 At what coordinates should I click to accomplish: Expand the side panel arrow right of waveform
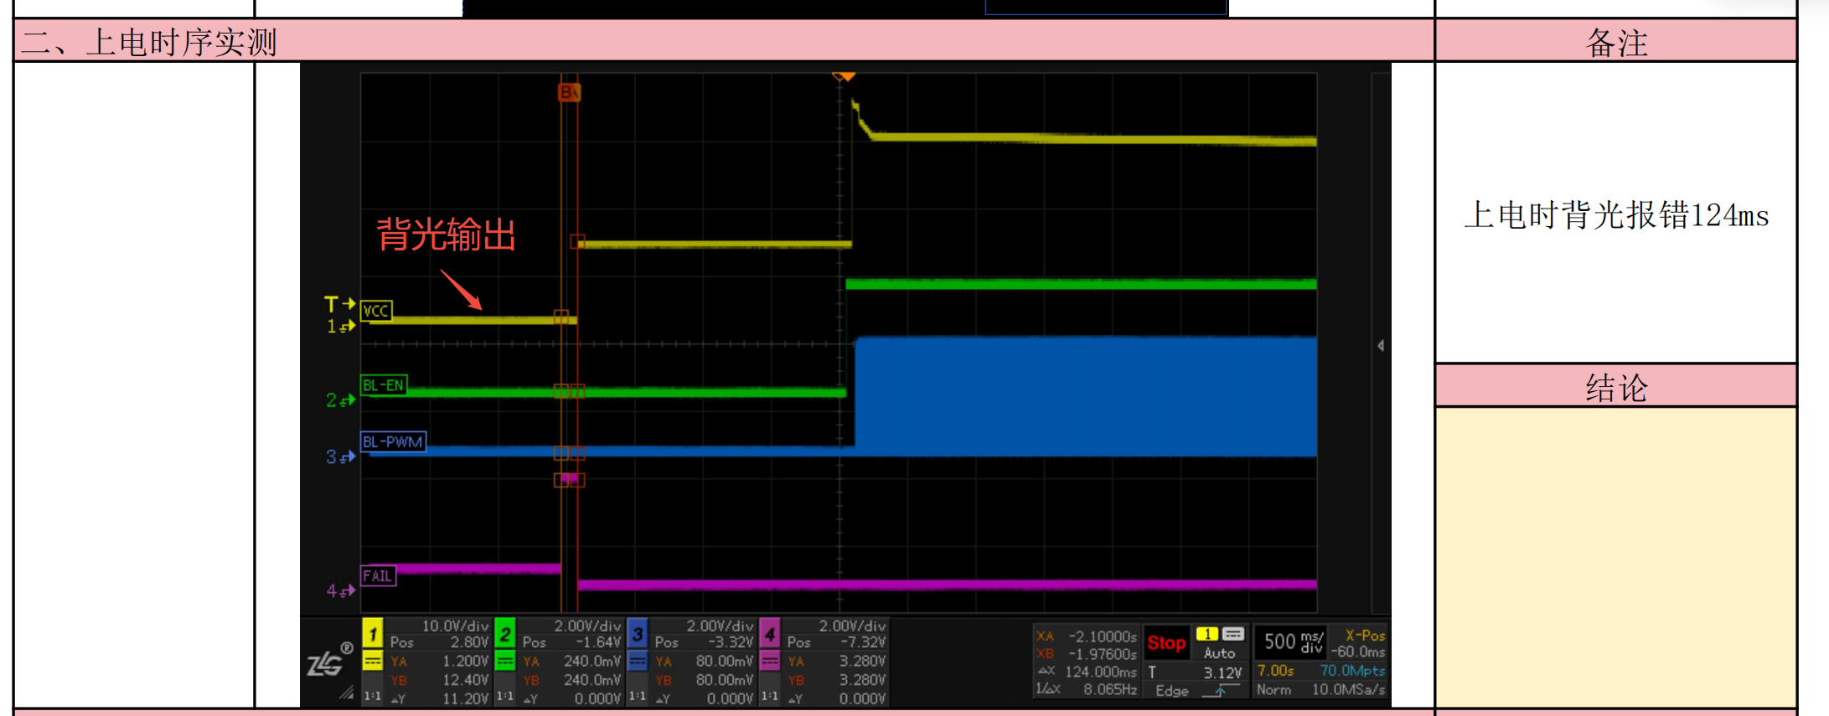tap(1380, 345)
